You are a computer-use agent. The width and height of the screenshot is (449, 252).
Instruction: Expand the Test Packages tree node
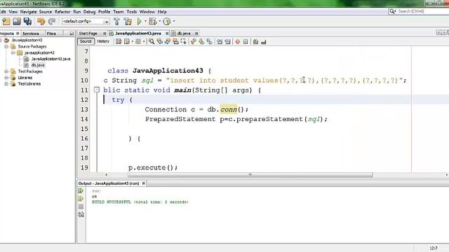click(x=6, y=71)
